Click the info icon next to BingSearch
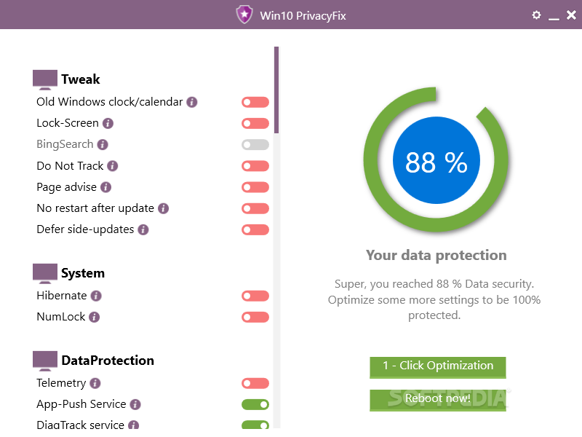The image size is (582, 437). [103, 144]
